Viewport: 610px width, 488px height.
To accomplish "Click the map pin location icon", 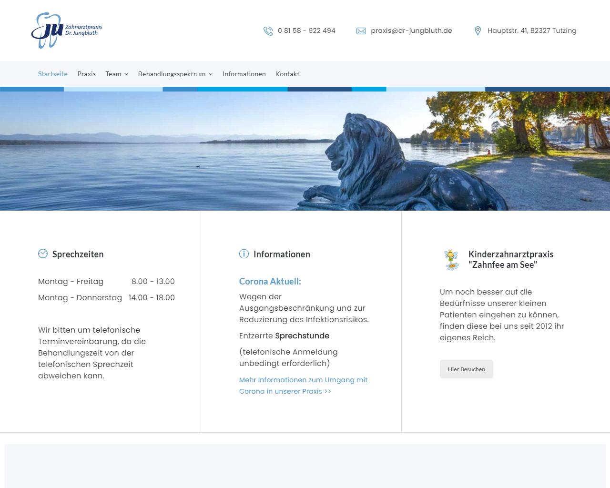I will 478,31.
